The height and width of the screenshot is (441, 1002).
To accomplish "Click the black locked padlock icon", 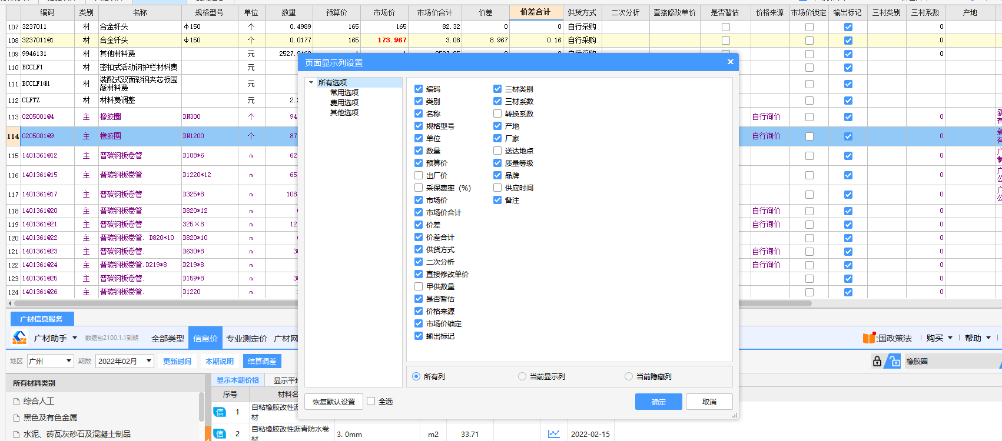I will 877,361.
